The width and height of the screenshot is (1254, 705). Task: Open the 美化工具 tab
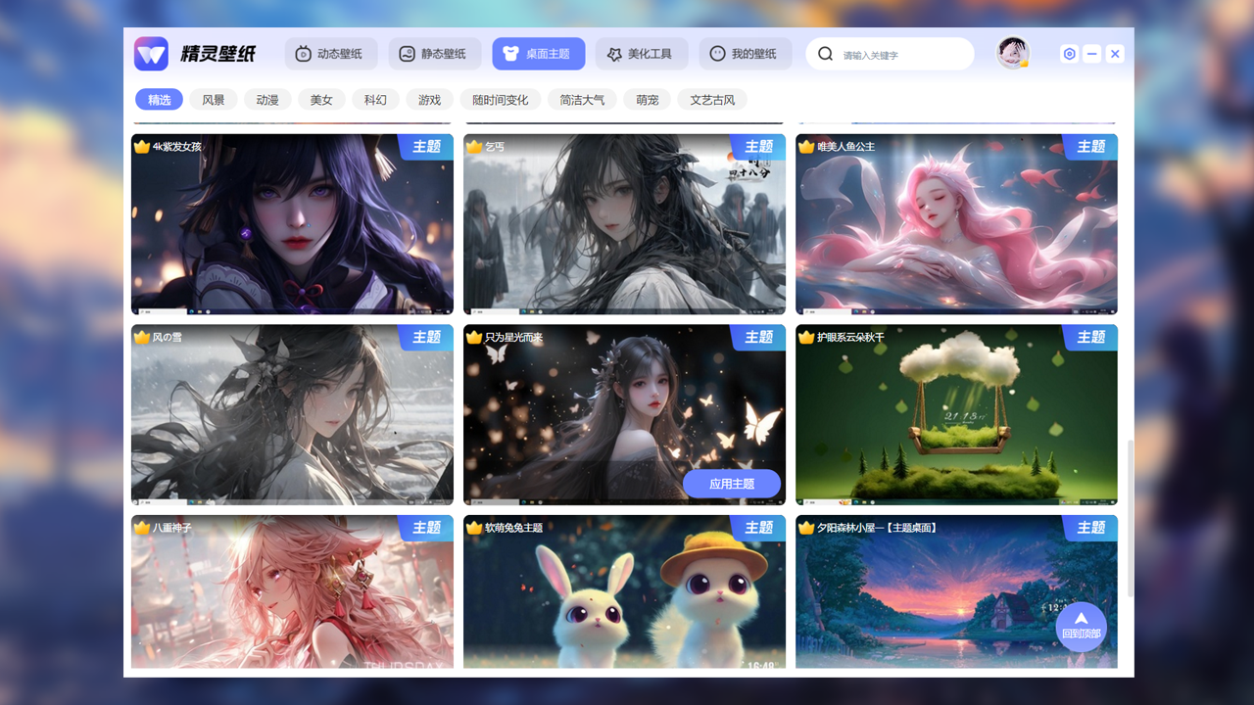tap(641, 54)
